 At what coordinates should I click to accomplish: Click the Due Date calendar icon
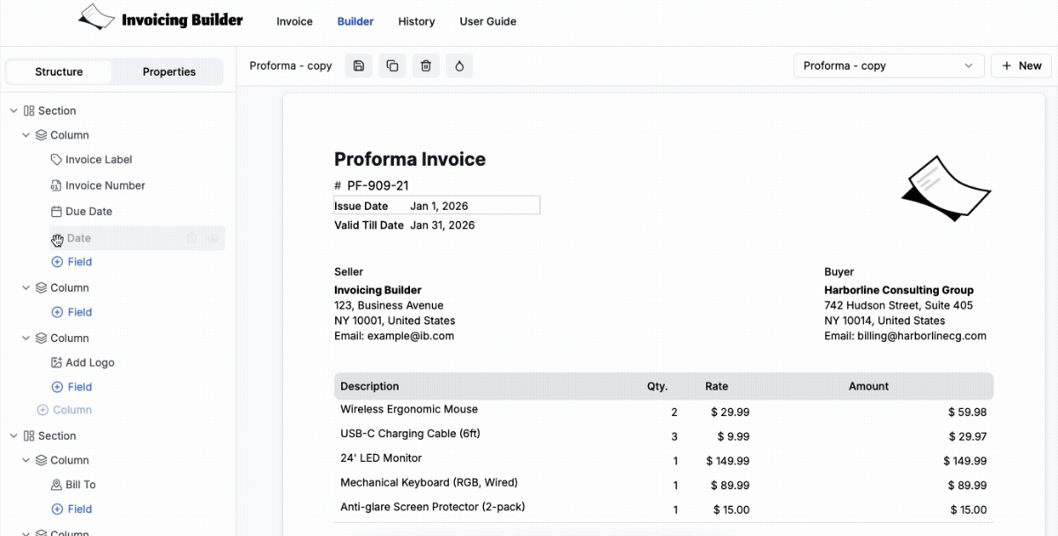(x=56, y=212)
